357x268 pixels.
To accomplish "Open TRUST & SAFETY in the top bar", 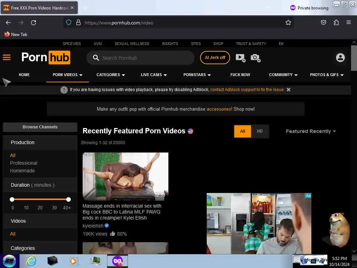I will pyautogui.click(x=251, y=44).
